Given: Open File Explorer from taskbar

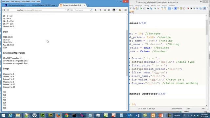Looking at the screenshot, I should (x=18, y=115).
